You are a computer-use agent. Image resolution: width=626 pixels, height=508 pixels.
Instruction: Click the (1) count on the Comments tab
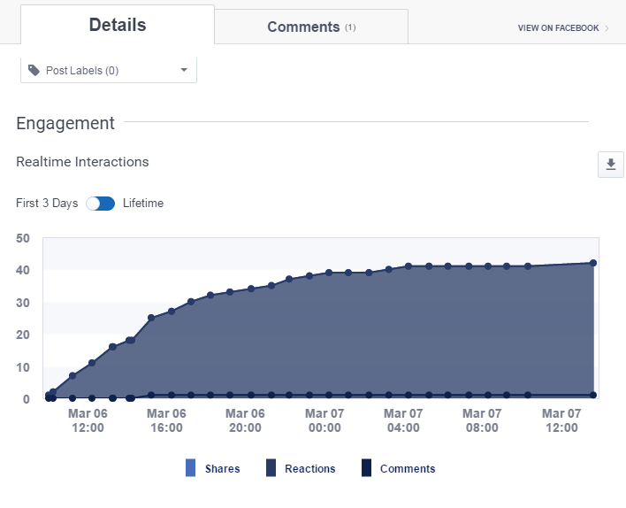(x=350, y=27)
